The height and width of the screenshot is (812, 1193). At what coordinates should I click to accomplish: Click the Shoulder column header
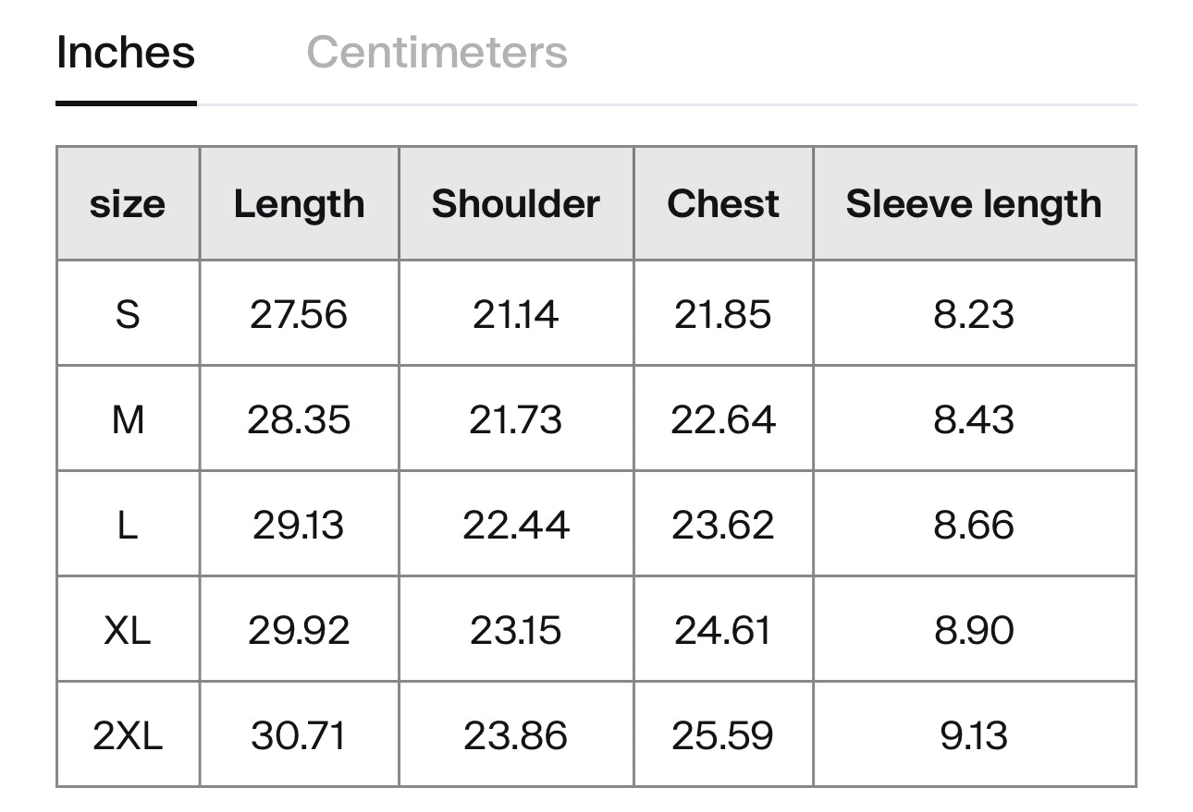click(516, 204)
